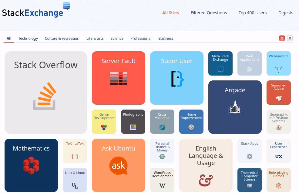This screenshot has height=193, width=299.
Task: Click the Photography tile label
Action: tap(133, 114)
